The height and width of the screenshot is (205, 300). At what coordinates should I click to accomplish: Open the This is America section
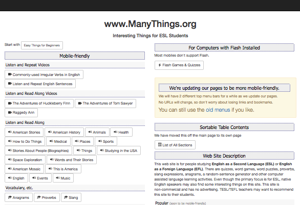click(x=63, y=169)
